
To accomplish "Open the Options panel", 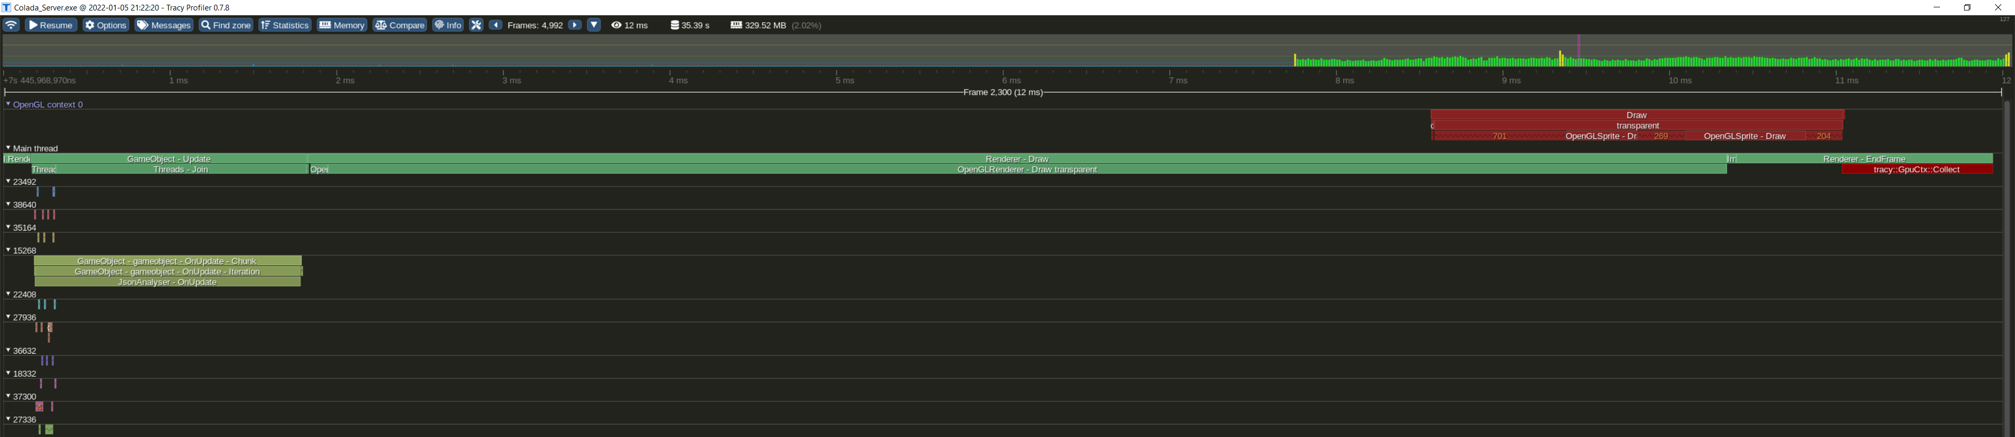I will pos(105,25).
